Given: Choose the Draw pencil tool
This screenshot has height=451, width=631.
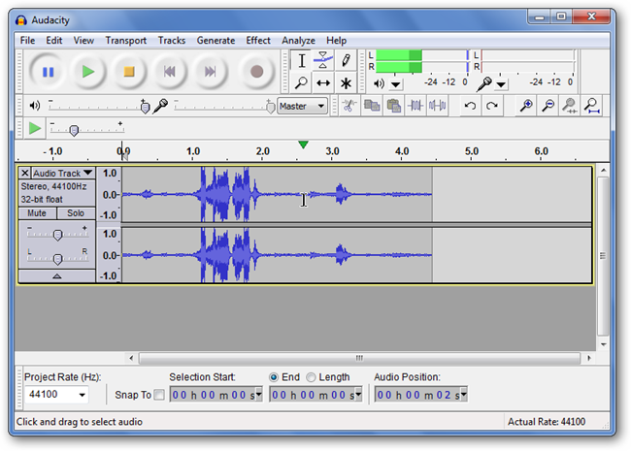Looking at the screenshot, I should click(346, 60).
